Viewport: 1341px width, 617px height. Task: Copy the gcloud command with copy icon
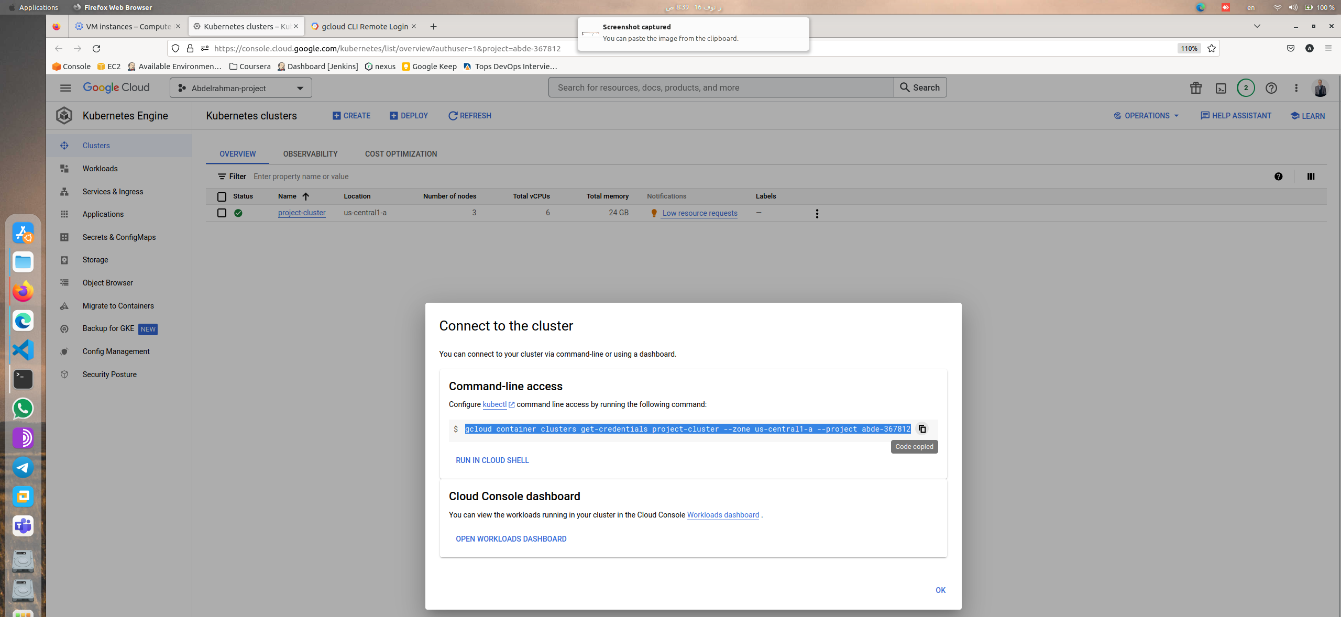(922, 429)
